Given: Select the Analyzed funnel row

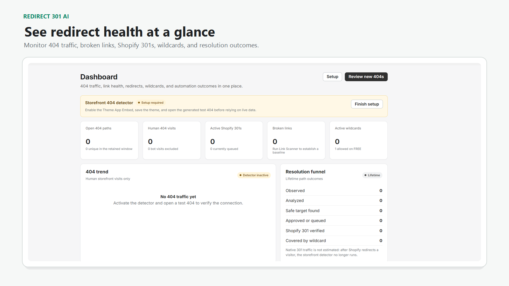Looking at the screenshot, I should coord(334,201).
